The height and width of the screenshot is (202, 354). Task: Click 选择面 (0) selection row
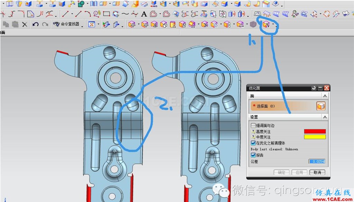[x=288, y=106]
